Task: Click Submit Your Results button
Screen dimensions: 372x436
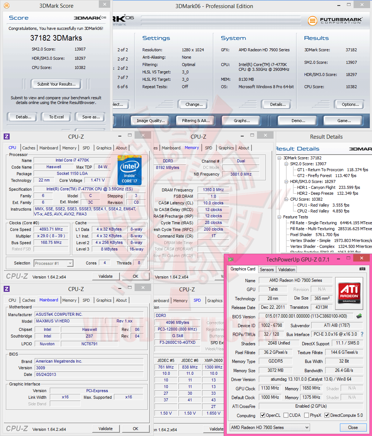Action: [x=56, y=84]
